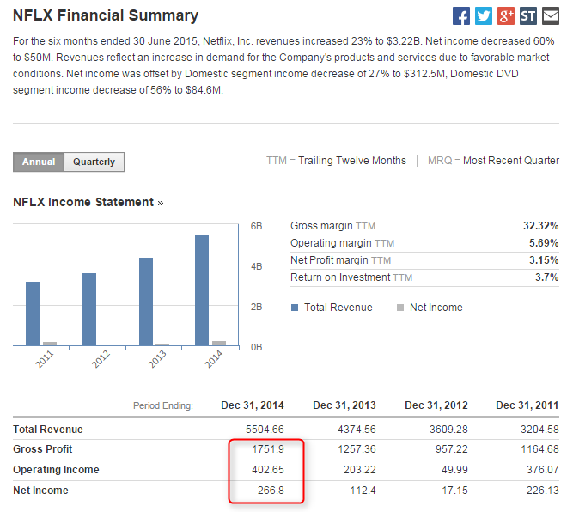Click total revenue value 3204.58
This screenshot has width=573, height=512.
tap(539, 429)
